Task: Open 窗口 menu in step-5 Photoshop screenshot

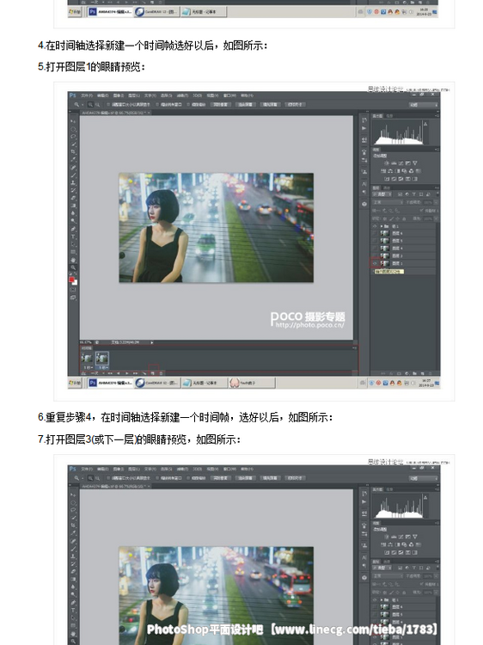Action: (x=229, y=95)
